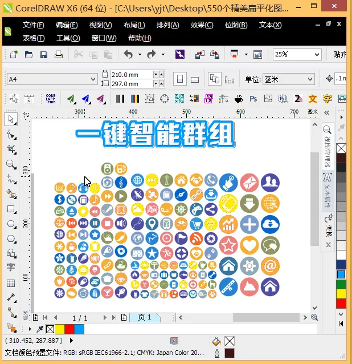Open the 效果(C) menu
The image size is (352, 364).
[202, 25]
